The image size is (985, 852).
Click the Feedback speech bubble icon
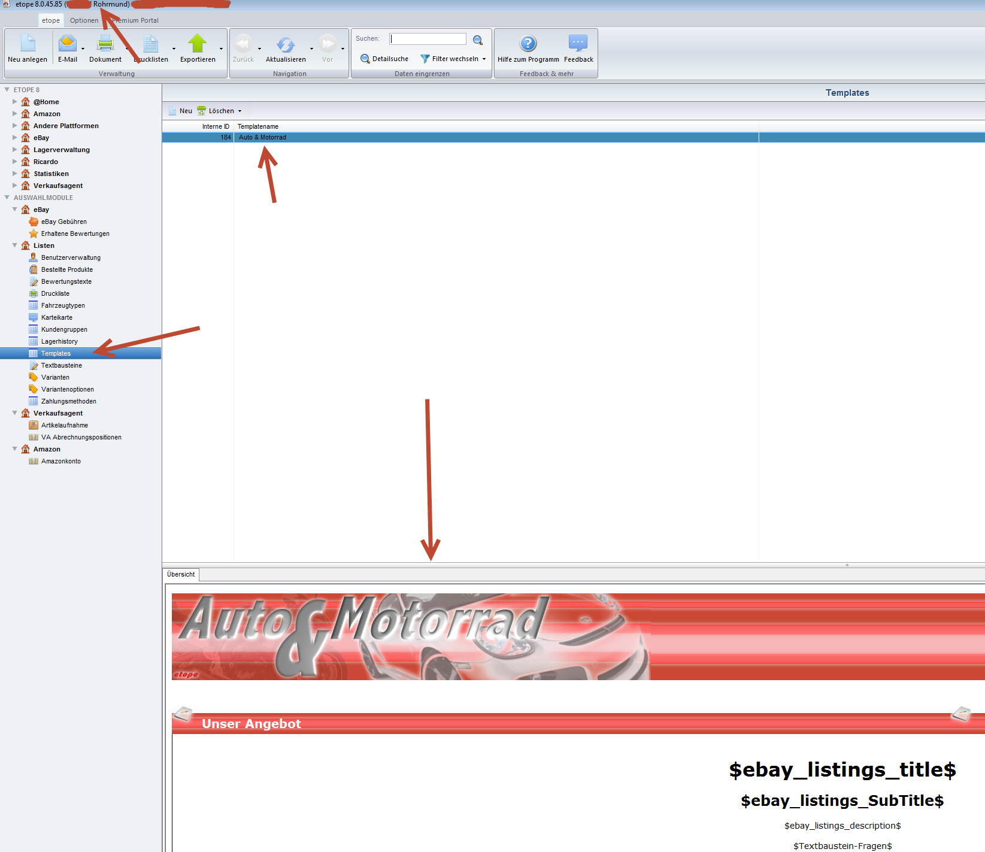[x=578, y=44]
